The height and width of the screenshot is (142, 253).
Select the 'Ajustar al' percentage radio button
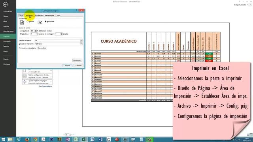[21, 31]
